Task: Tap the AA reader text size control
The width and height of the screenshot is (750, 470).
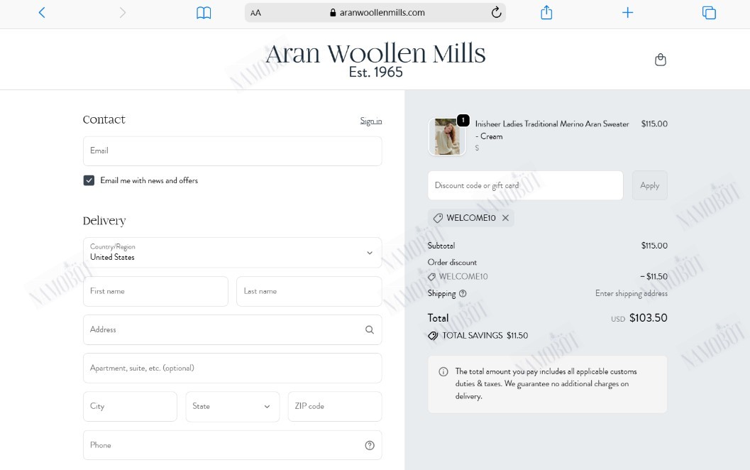Action: tap(256, 13)
